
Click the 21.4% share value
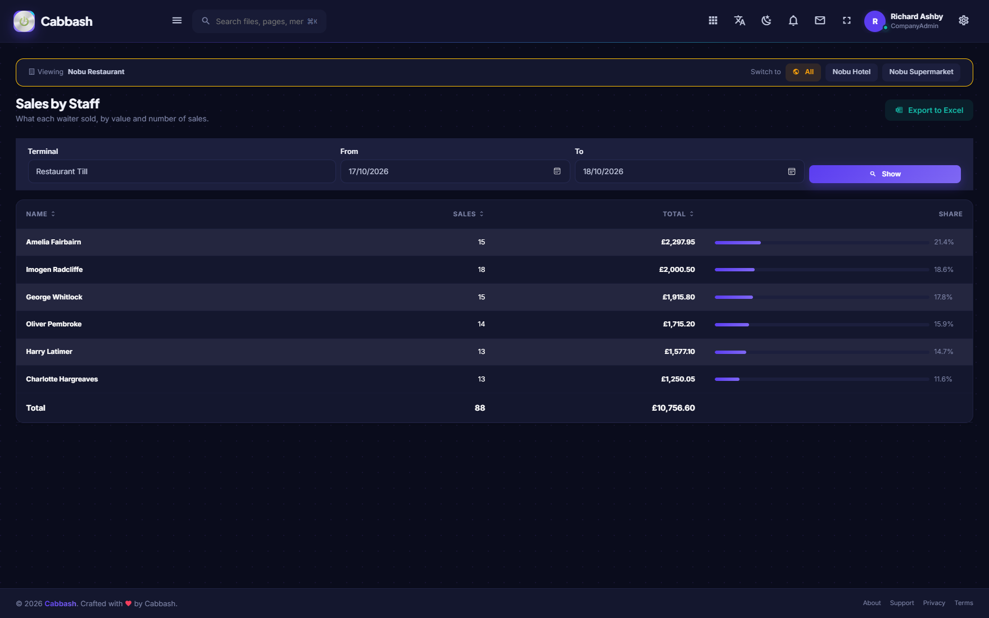point(943,242)
